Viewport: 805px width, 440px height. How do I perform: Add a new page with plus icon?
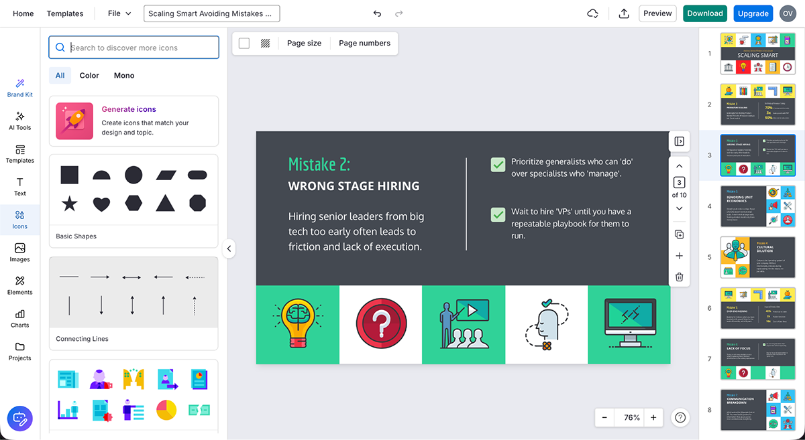coord(679,256)
